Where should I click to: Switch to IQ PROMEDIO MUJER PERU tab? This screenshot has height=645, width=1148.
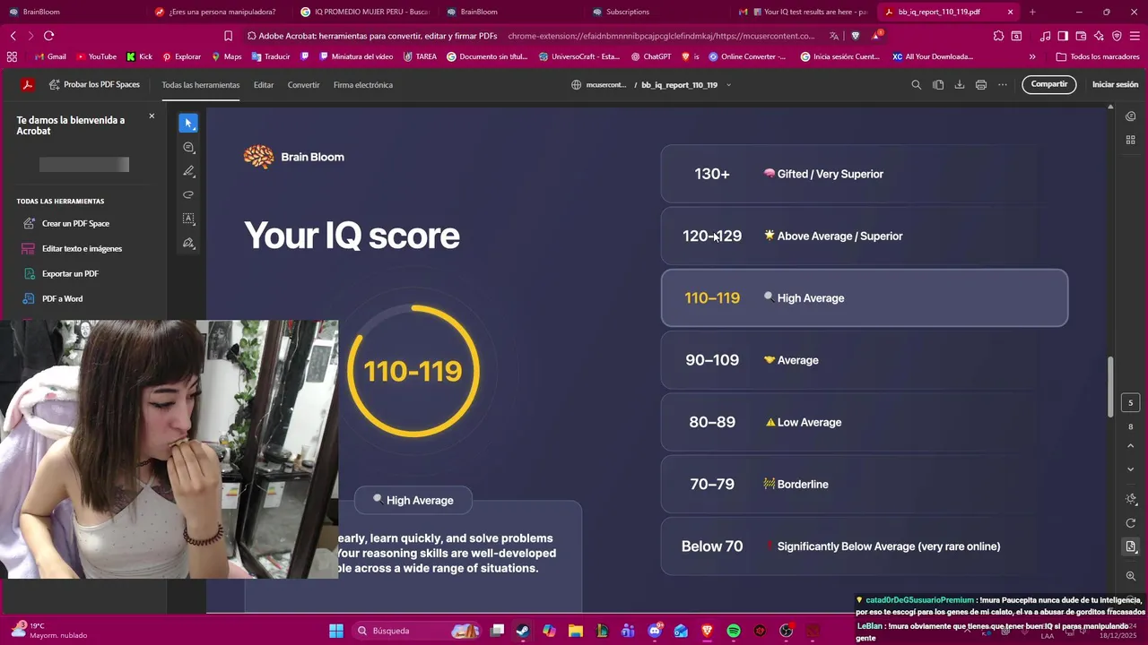pyautogui.click(x=365, y=12)
